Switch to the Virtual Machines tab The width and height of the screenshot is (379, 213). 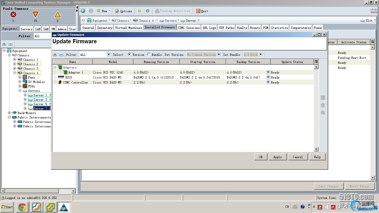coord(128,28)
